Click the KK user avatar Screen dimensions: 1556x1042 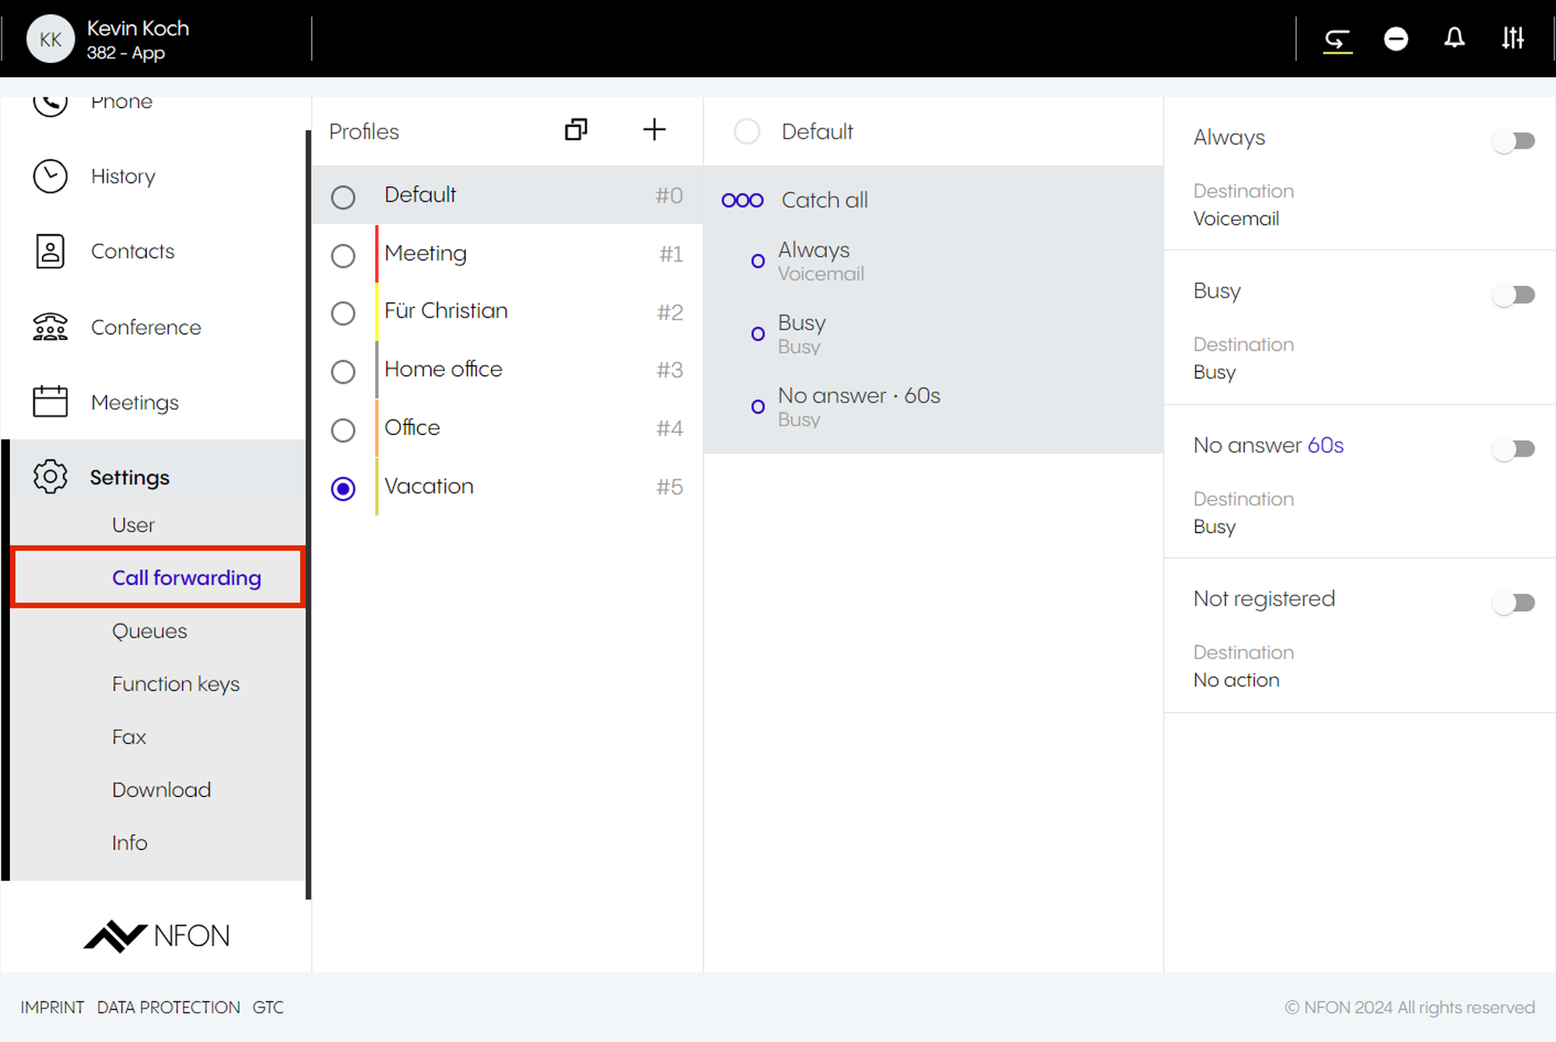point(51,39)
